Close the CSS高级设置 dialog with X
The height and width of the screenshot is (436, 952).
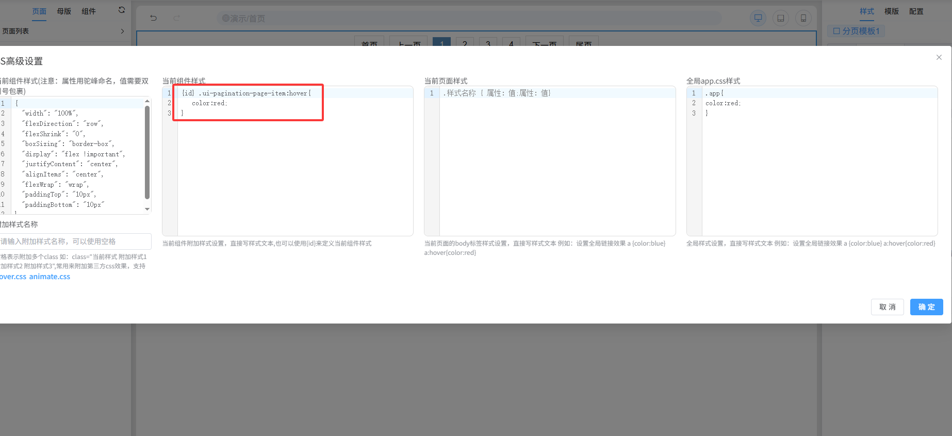tap(939, 57)
